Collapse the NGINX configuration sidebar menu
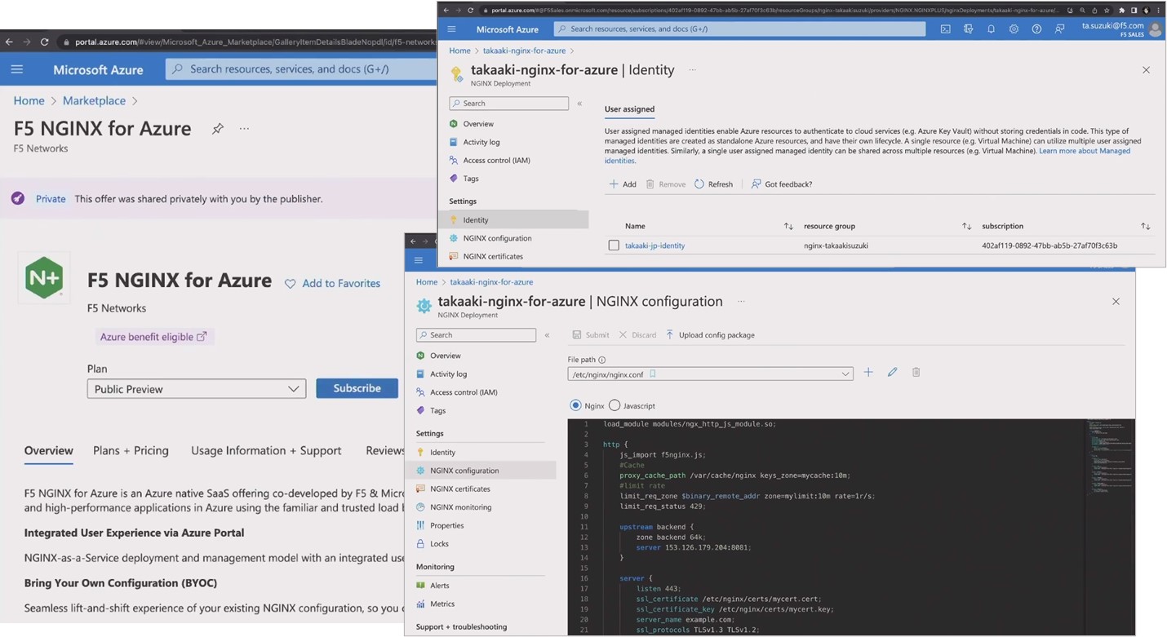 click(x=547, y=335)
